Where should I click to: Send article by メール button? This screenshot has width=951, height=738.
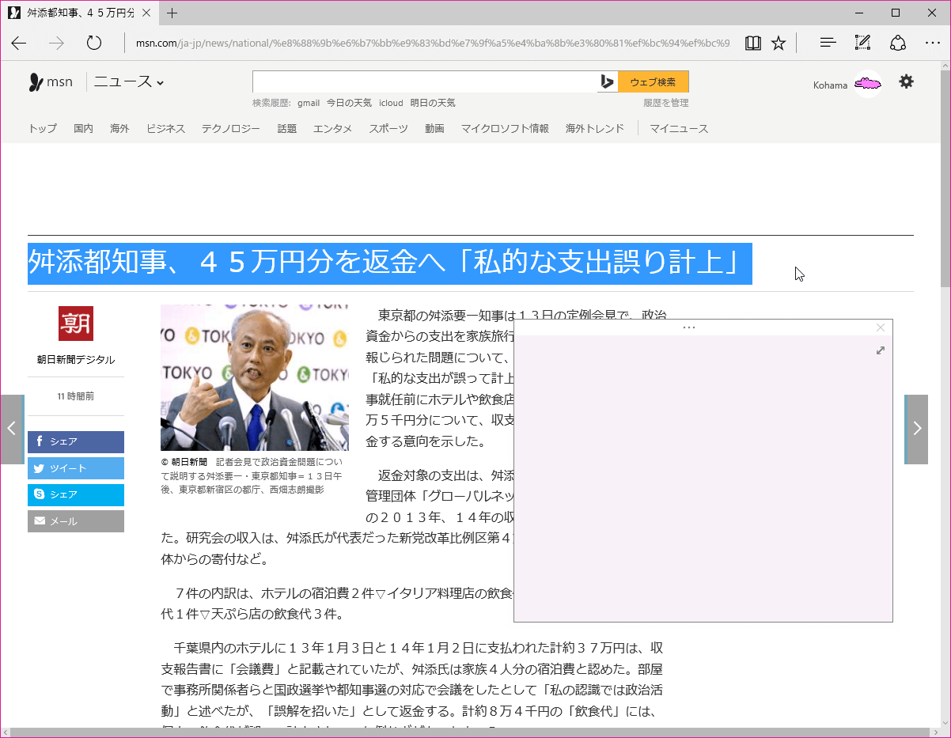pyautogui.click(x=76, y=521)
